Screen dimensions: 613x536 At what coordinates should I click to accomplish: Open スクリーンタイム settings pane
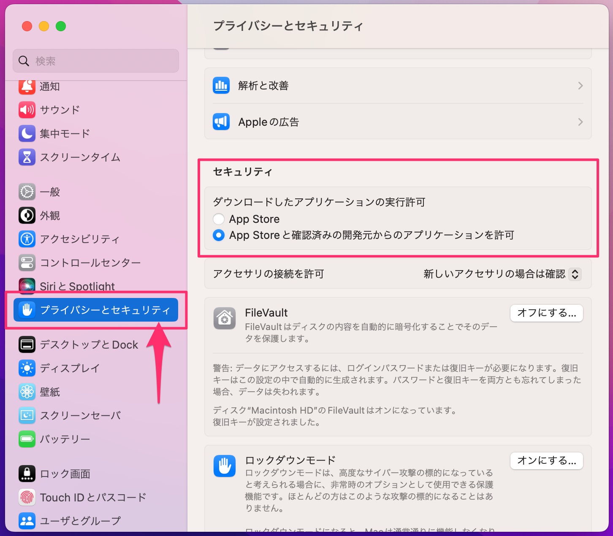(96, 157)
